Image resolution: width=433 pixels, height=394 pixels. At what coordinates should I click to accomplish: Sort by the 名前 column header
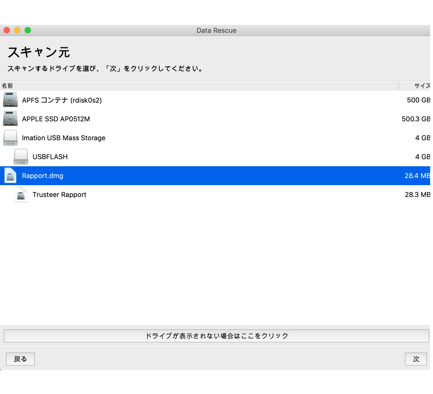pos(8,86)
